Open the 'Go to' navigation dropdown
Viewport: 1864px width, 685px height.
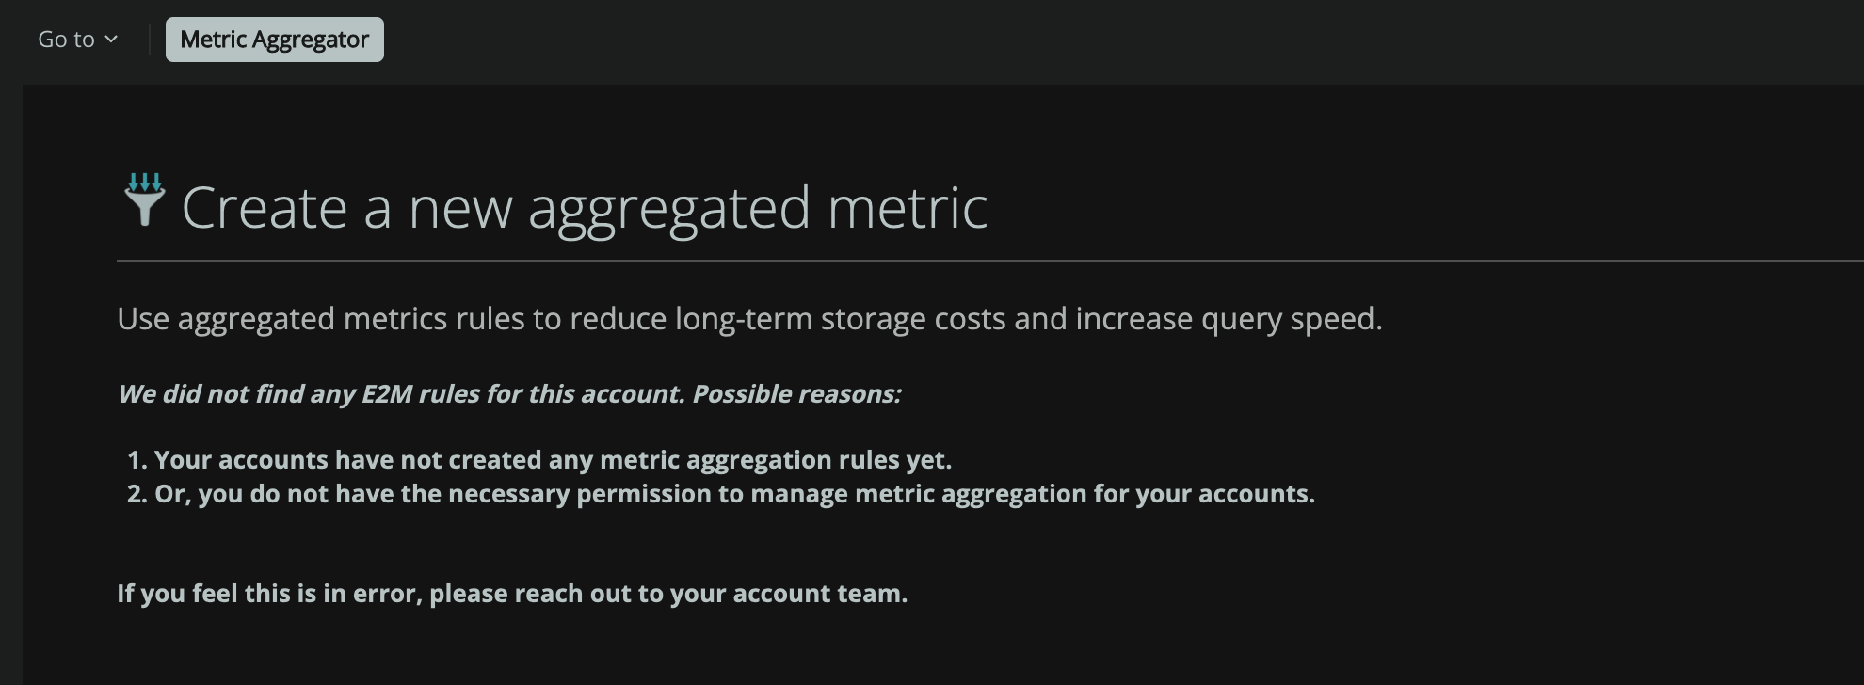[77, 39]
